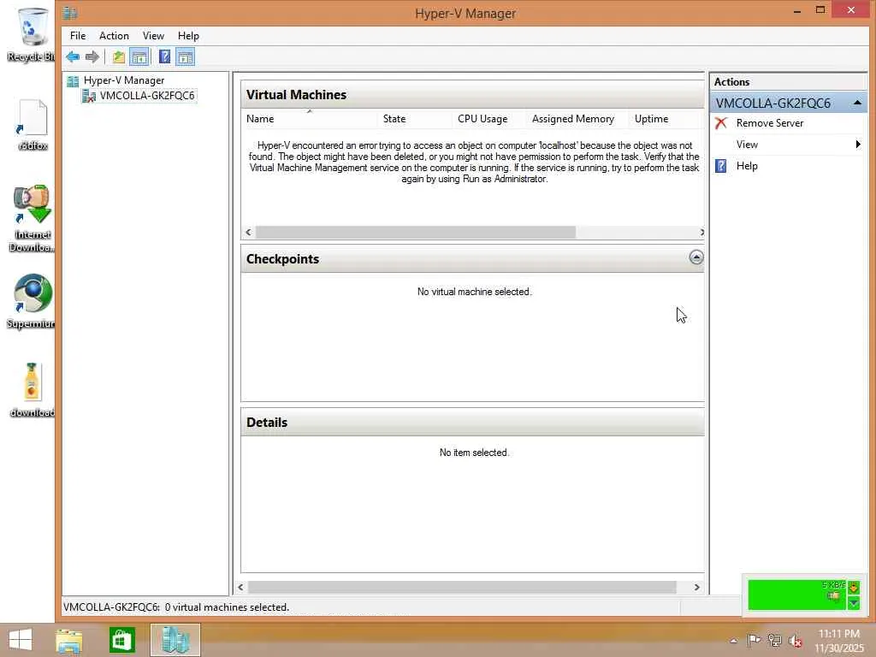Select the rsdfox desktop shortcut

click(x=33, y=125)
